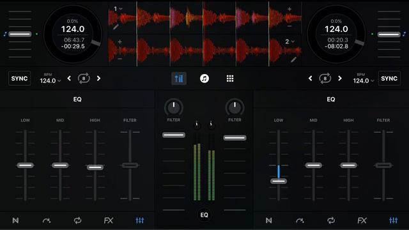Zoom in top waveform with plus

(289, 9)
